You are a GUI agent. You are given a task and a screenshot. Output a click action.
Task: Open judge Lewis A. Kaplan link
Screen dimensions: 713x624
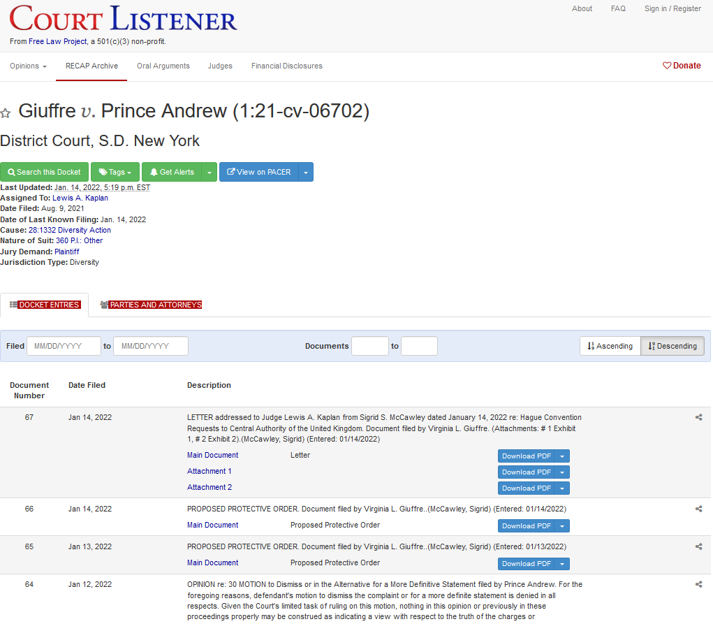(80, 198)
